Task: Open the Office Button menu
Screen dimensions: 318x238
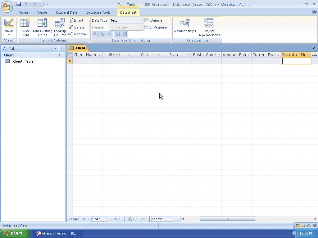Action: pyautogui.click(x=7, y=7)
